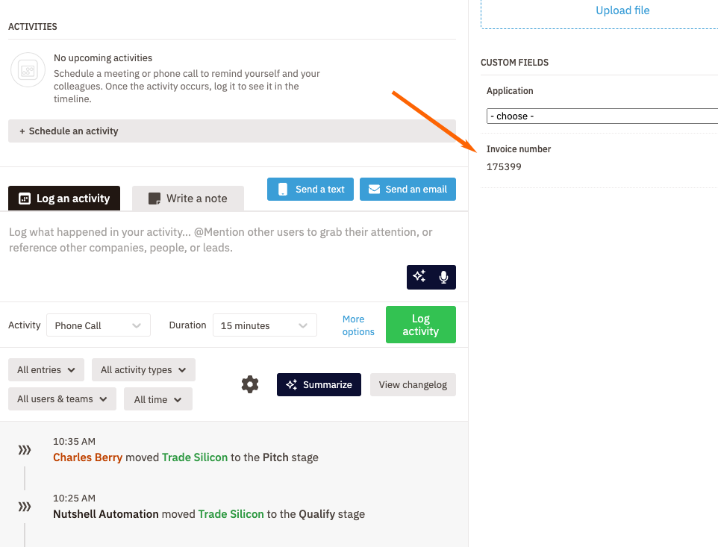Open the All entries filter
This screenshot has width=718, height=547.
(x=46, y=370)
